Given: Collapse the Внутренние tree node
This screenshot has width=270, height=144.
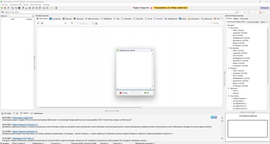Looking at the screenshot, I should pyautogui.click(x=229, y=48).
